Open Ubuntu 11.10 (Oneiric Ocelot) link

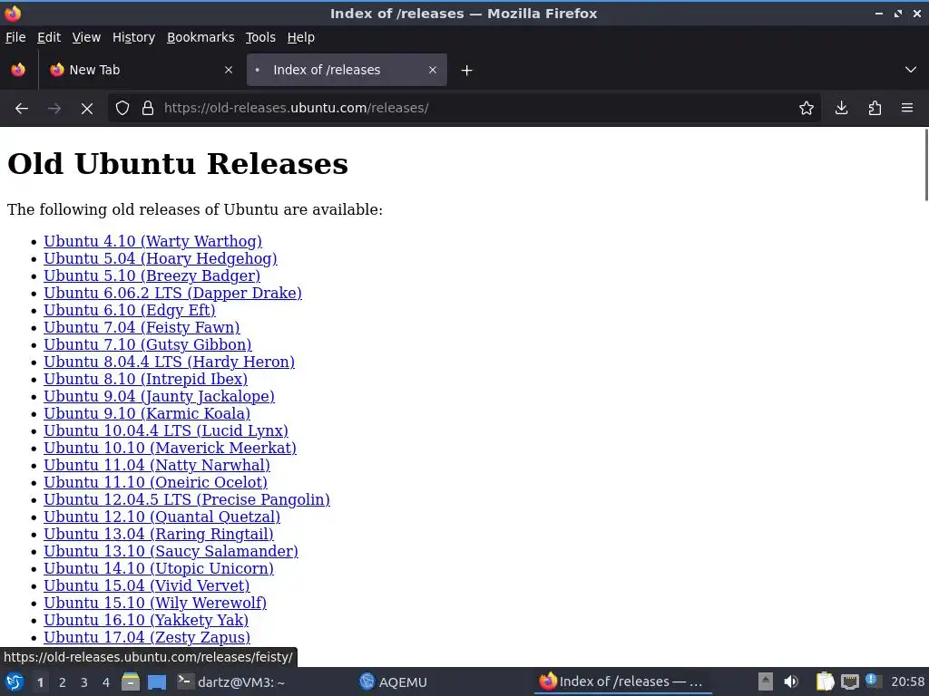point(156,482)
